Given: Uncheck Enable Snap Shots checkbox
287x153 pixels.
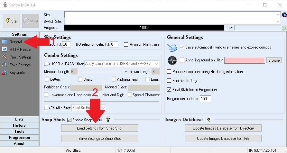Looking at the screenshot, I should (69, 120).
